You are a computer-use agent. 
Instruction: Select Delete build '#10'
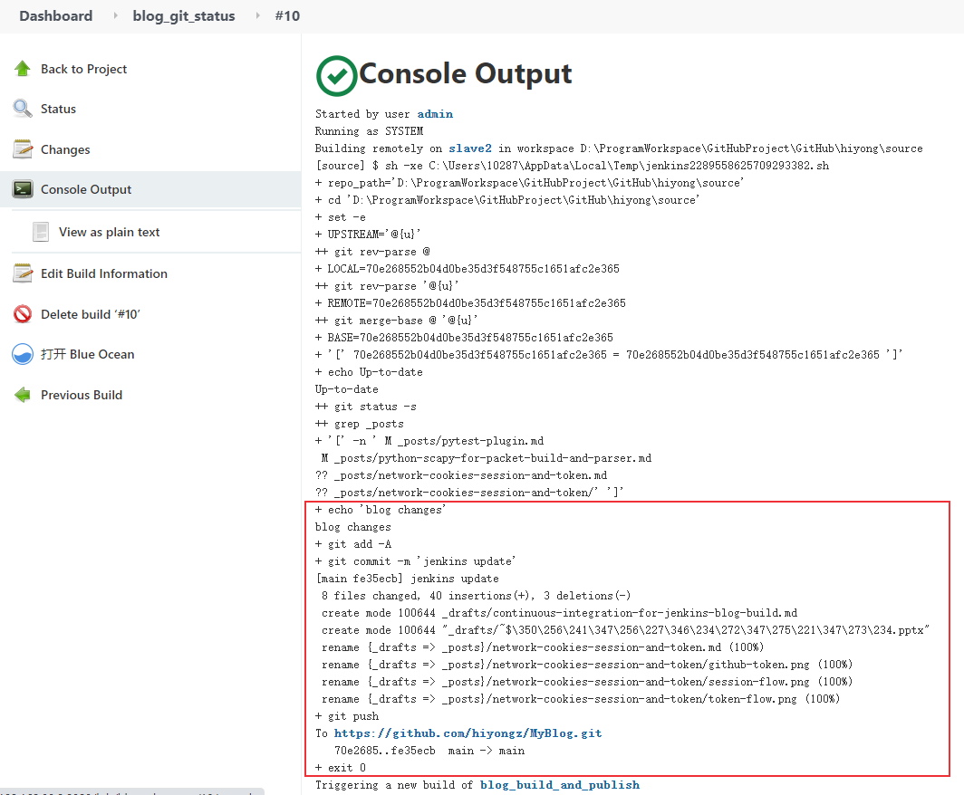coord(91,314)
